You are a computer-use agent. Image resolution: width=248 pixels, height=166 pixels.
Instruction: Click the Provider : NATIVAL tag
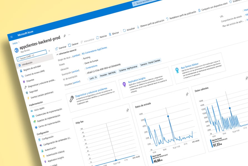pos(108,74)
